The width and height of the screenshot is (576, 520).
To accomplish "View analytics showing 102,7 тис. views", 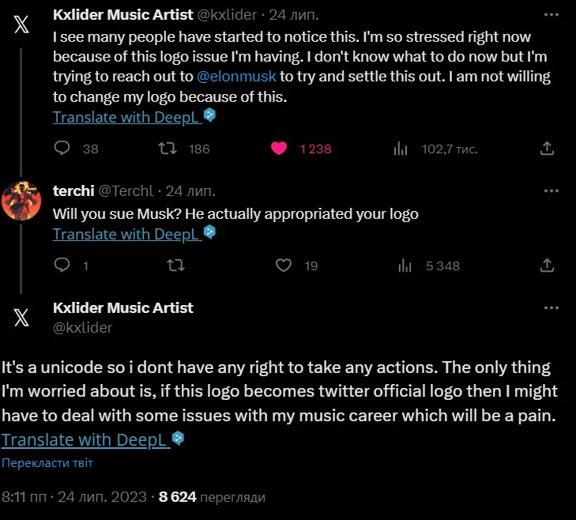I will coord(401,149).
